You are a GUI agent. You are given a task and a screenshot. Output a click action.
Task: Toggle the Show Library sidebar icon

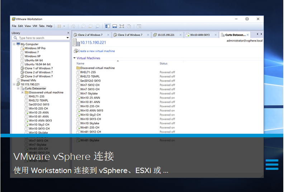coord(108,26)
